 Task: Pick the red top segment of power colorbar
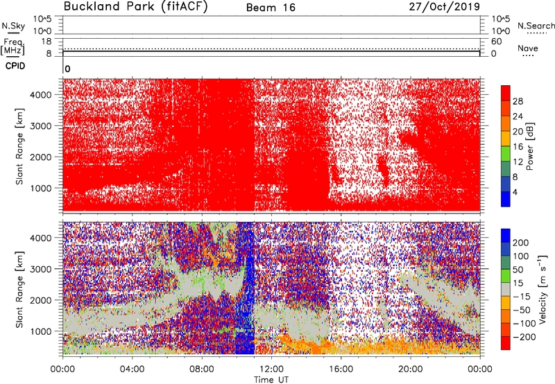(x=506, y=93)
